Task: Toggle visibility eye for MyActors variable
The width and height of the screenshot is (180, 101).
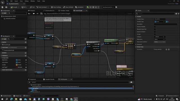Action: 26,60
